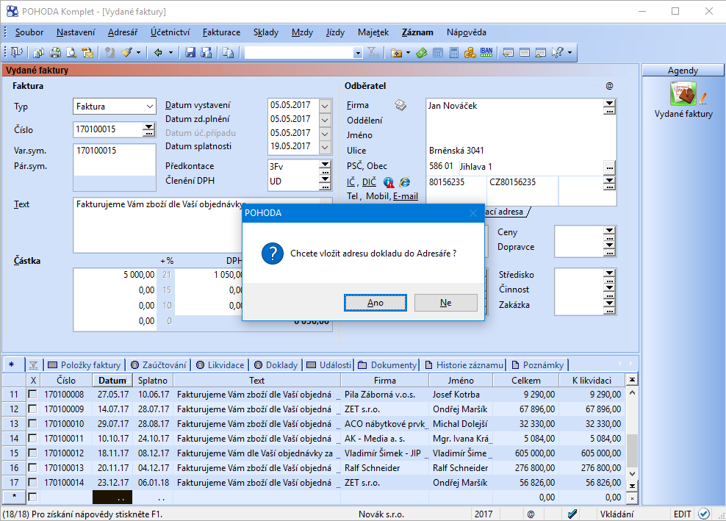
Task: Click the @ icon in Odběratel header
Action: point(609,86)
